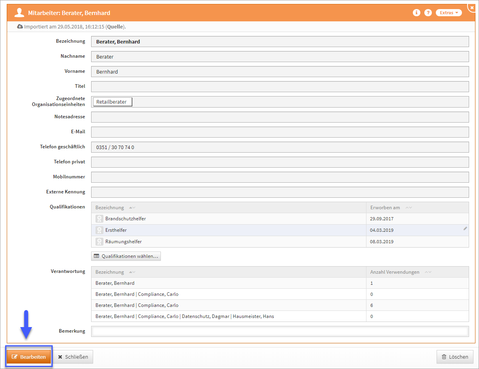Open help via question mark icon
479x369 pixels.
[428, 13]
